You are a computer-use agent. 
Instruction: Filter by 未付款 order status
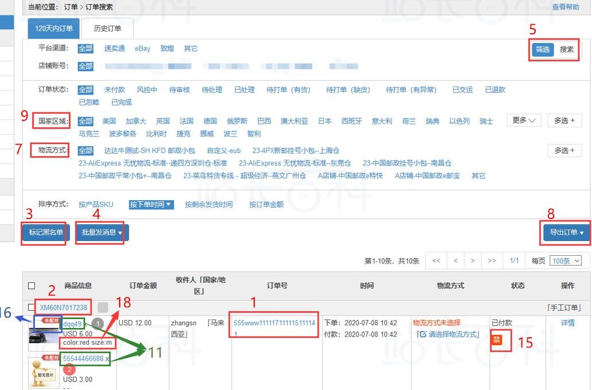click(114, 90)
